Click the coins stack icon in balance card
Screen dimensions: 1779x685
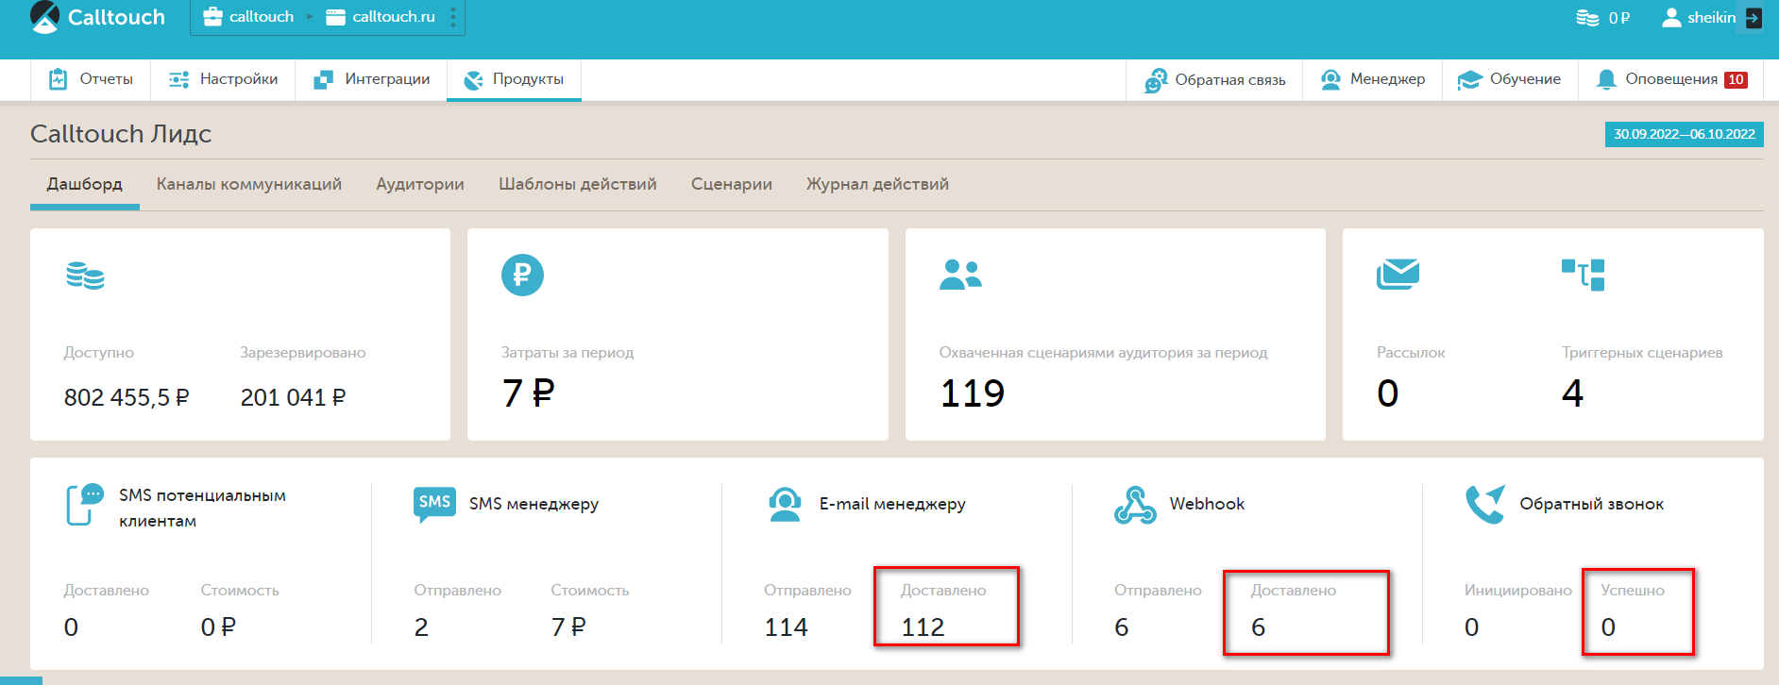(x=85, y=276)
